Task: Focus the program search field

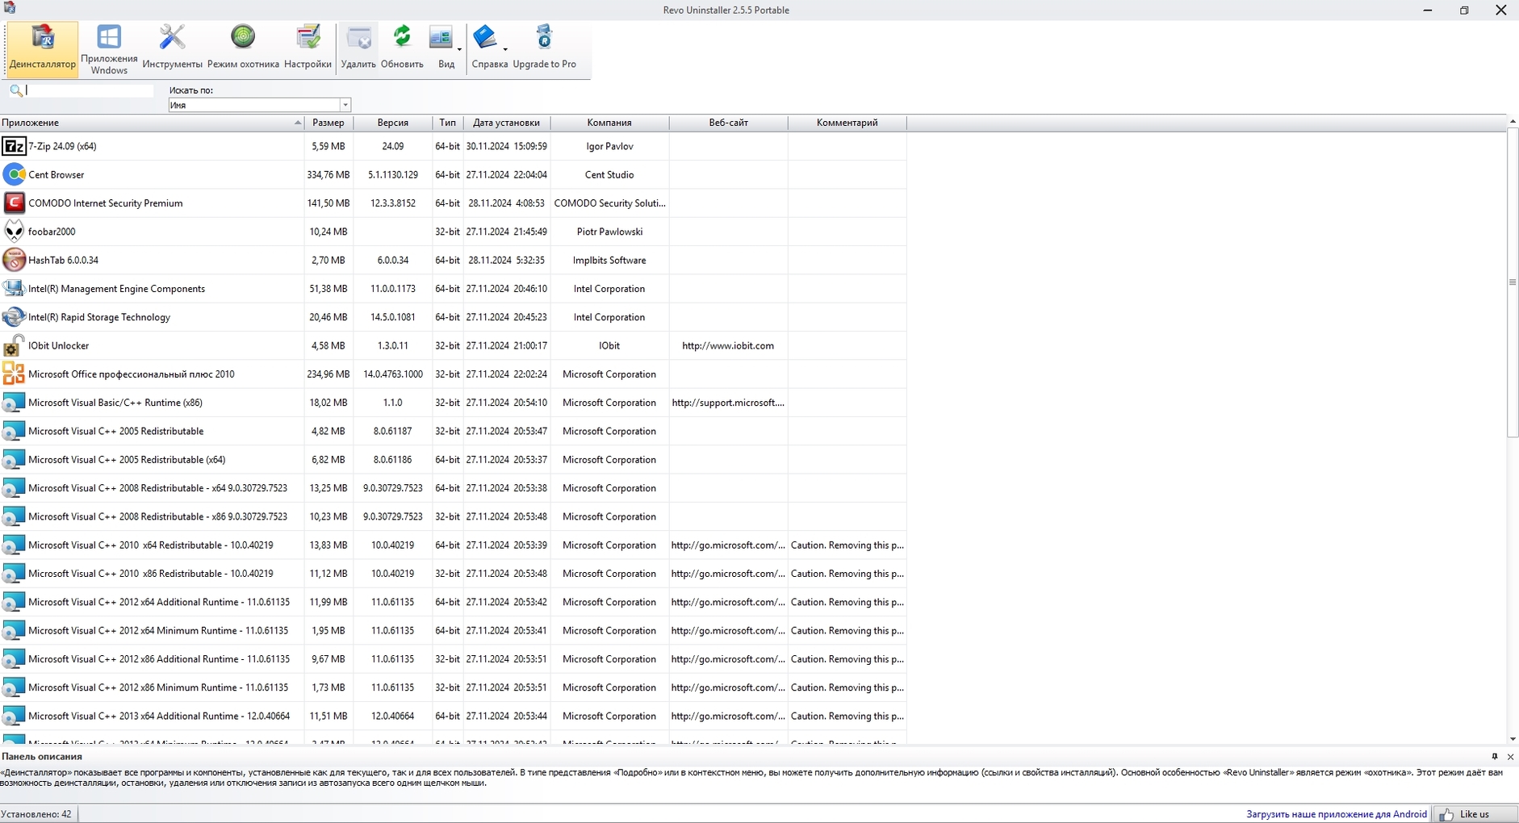Action: [89, 90]
